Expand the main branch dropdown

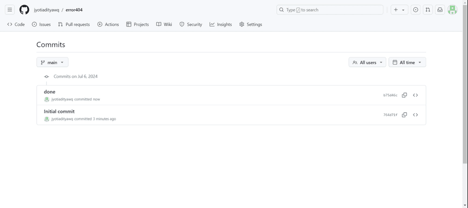[53, 63]
